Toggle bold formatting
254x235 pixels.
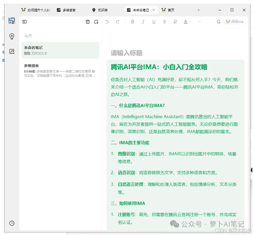[x=133, y=22]
